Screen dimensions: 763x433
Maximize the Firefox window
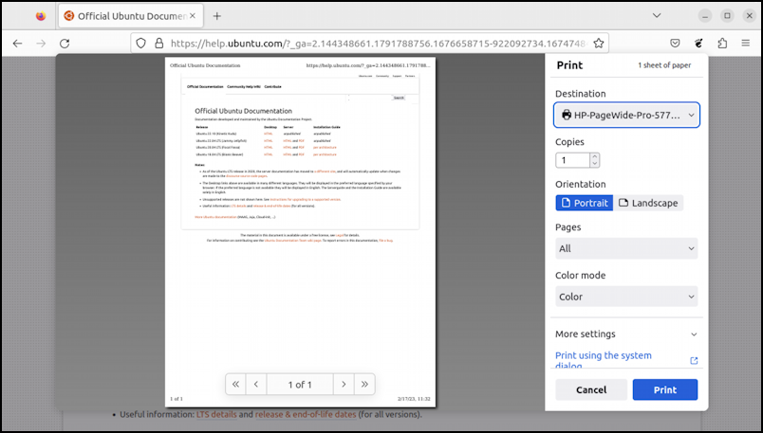tap(727, 15)
